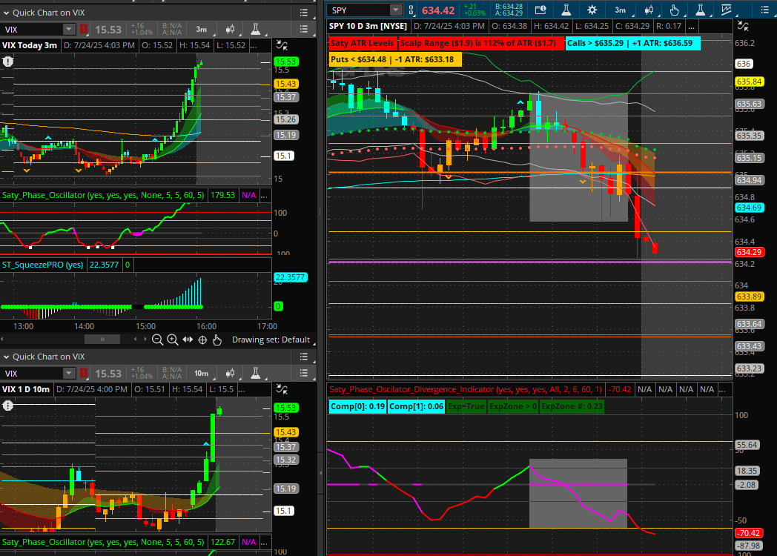
Task: Click the VIX 1 D 10m chart title
Action: [x=26, y=389]
